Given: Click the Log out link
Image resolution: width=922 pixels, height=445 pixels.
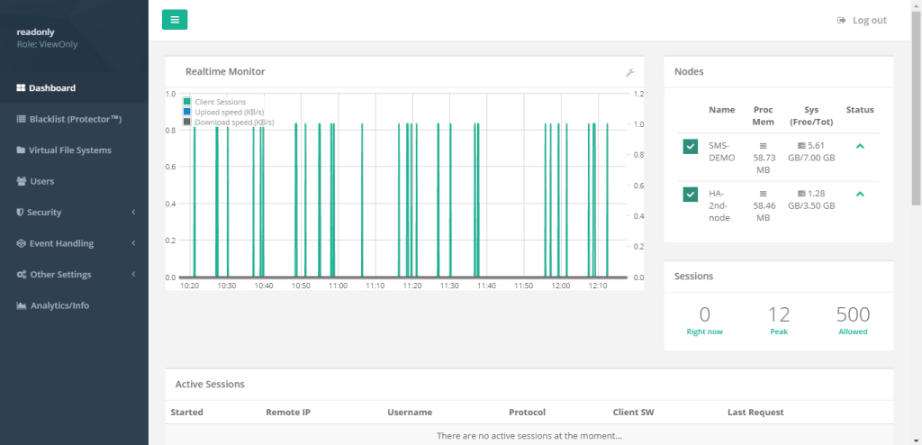Looking at the screenshot, I should 869,20.
